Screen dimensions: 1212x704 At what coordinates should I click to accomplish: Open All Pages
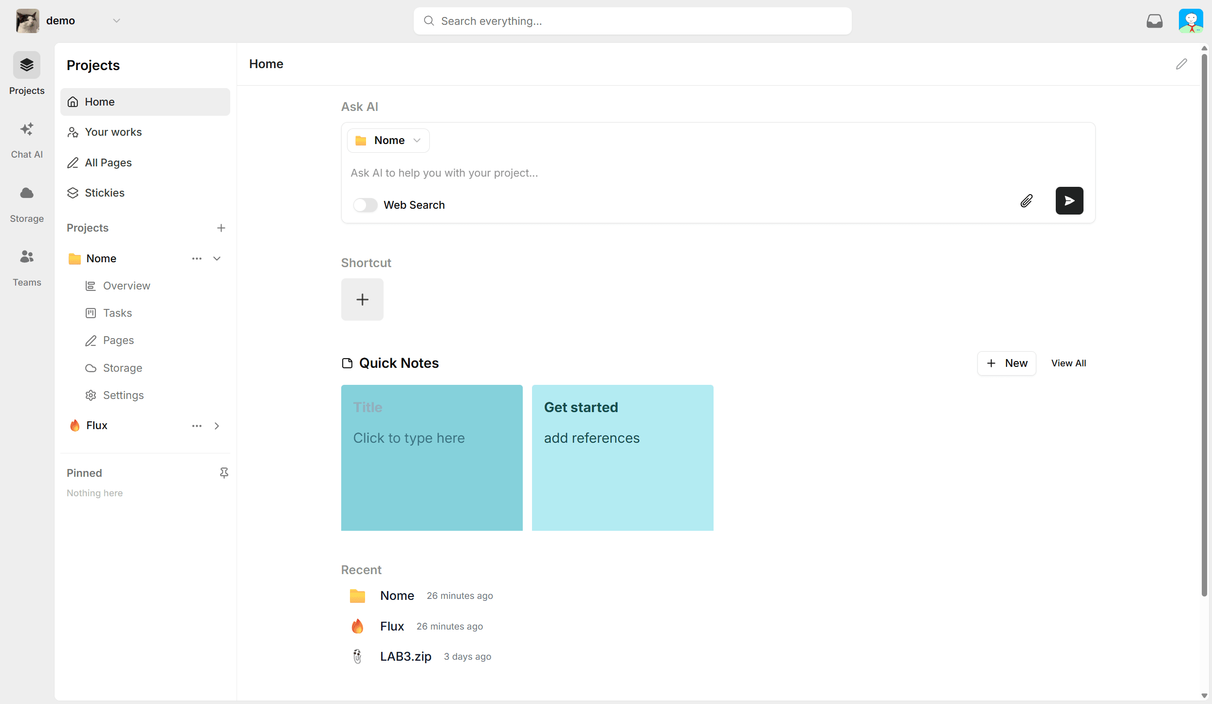pos(145,162)
